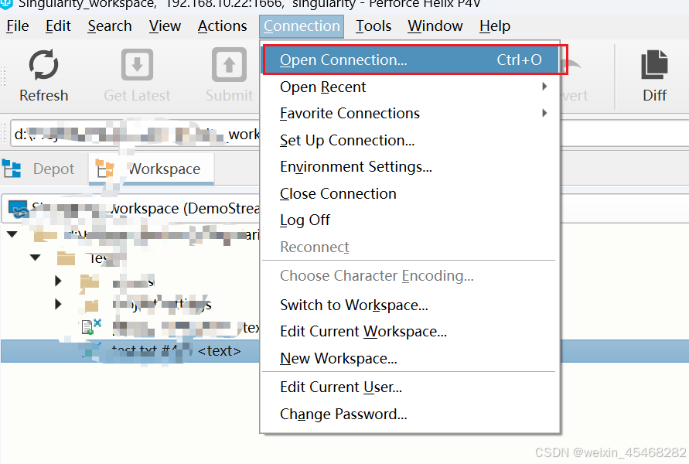689x464 pixels.
Task: Select the highlighted <text> file row
Action: [x=345, y=351]
